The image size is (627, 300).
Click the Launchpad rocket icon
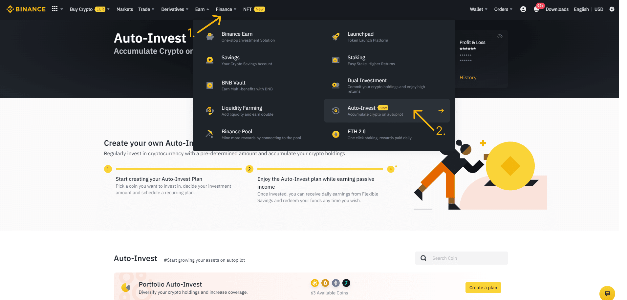[x=335, y=37]
